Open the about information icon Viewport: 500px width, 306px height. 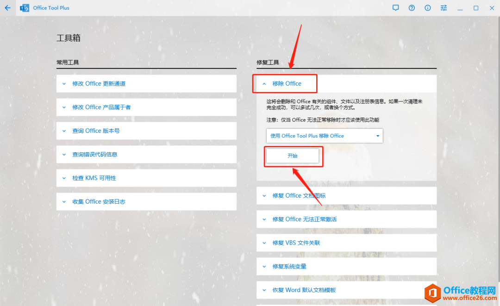point(428,8)
